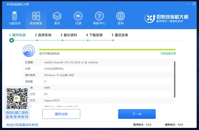Select the 操作系统 Windows 10 row
The width and height of the screenshot is (199, 130).
point(98,75)
